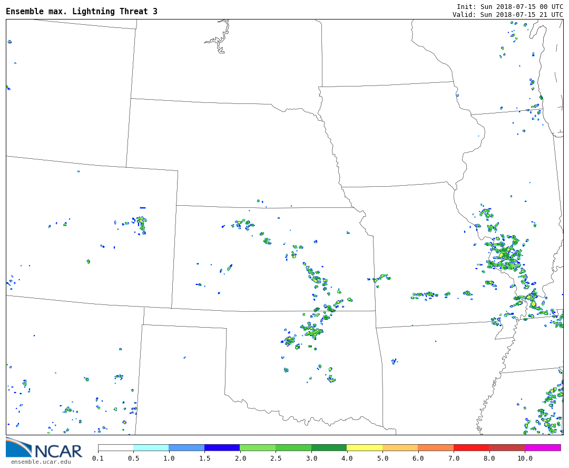Click the pale cyan 0.5–1.0 colorbar segment
Screen dimensions: 569x468
click(151, 447)
